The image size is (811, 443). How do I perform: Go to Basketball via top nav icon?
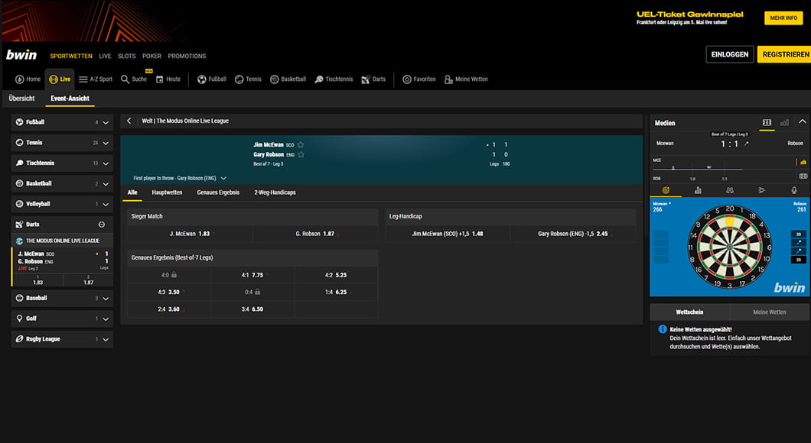274,79
